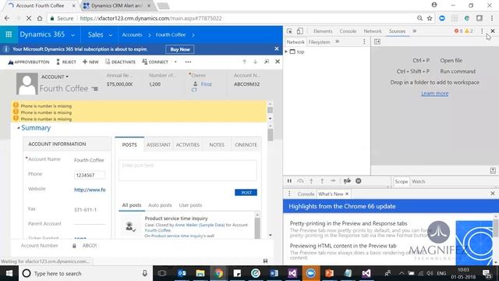
Task: Select the Filesystem navigator tab
Action: tap(319, 41)
